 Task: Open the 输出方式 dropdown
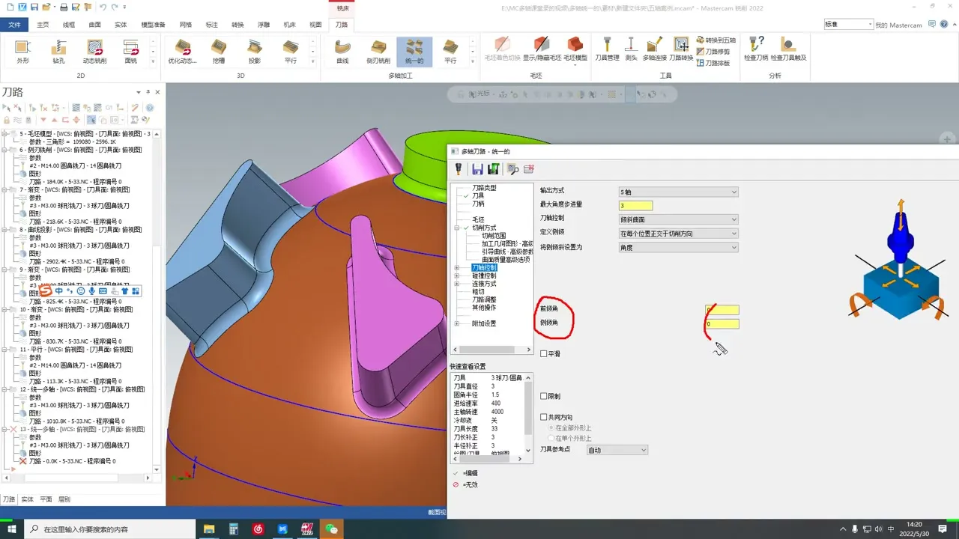click(678, 192)
